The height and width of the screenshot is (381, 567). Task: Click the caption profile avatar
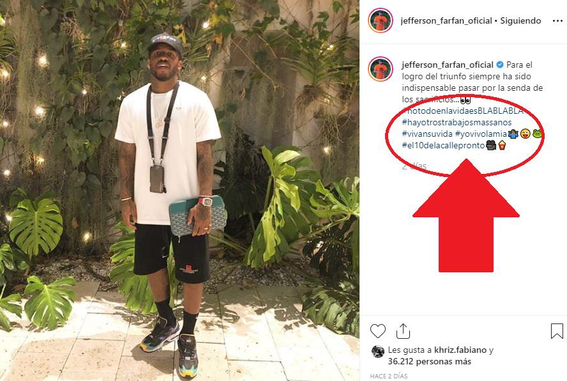pyautogui.click(x=381, y=69)
